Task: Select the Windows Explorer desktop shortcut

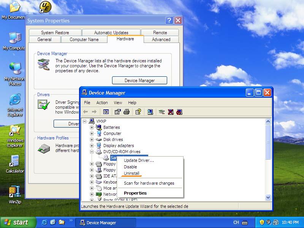Action: tap(15, 136)
